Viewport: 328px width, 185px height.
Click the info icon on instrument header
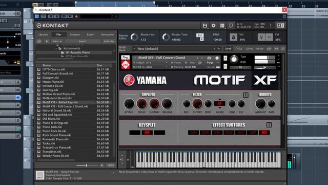click(x=217, y=58)
